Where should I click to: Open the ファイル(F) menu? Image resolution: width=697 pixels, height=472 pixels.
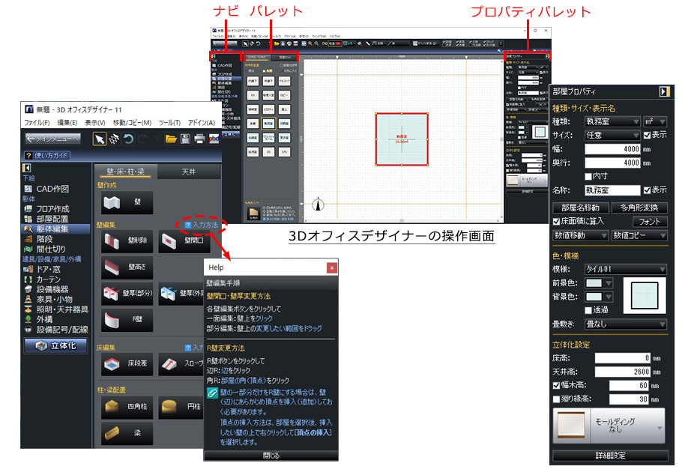(x=37, y=122)
